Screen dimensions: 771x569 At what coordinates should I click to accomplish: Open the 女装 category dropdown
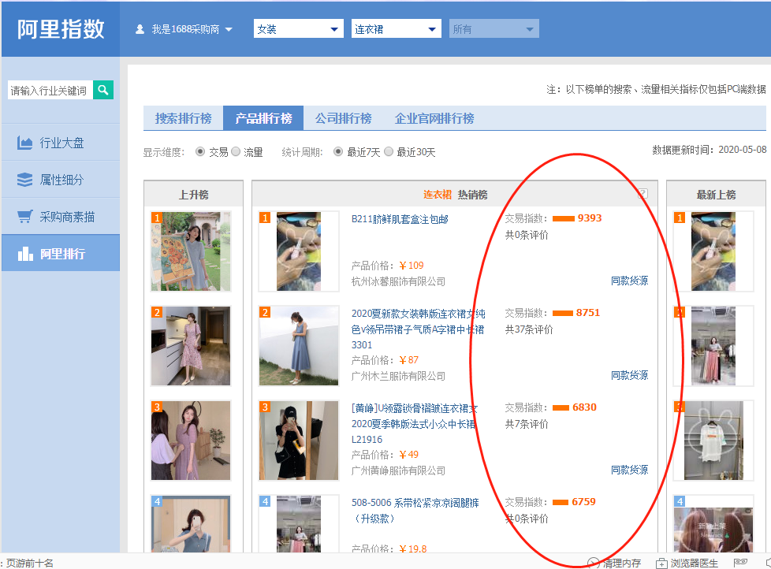(298, 28)
